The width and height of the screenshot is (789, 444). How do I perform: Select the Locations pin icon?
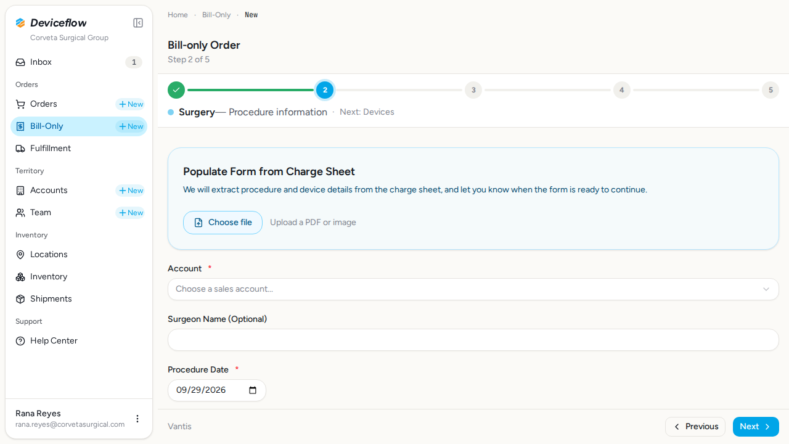point(20,255)
